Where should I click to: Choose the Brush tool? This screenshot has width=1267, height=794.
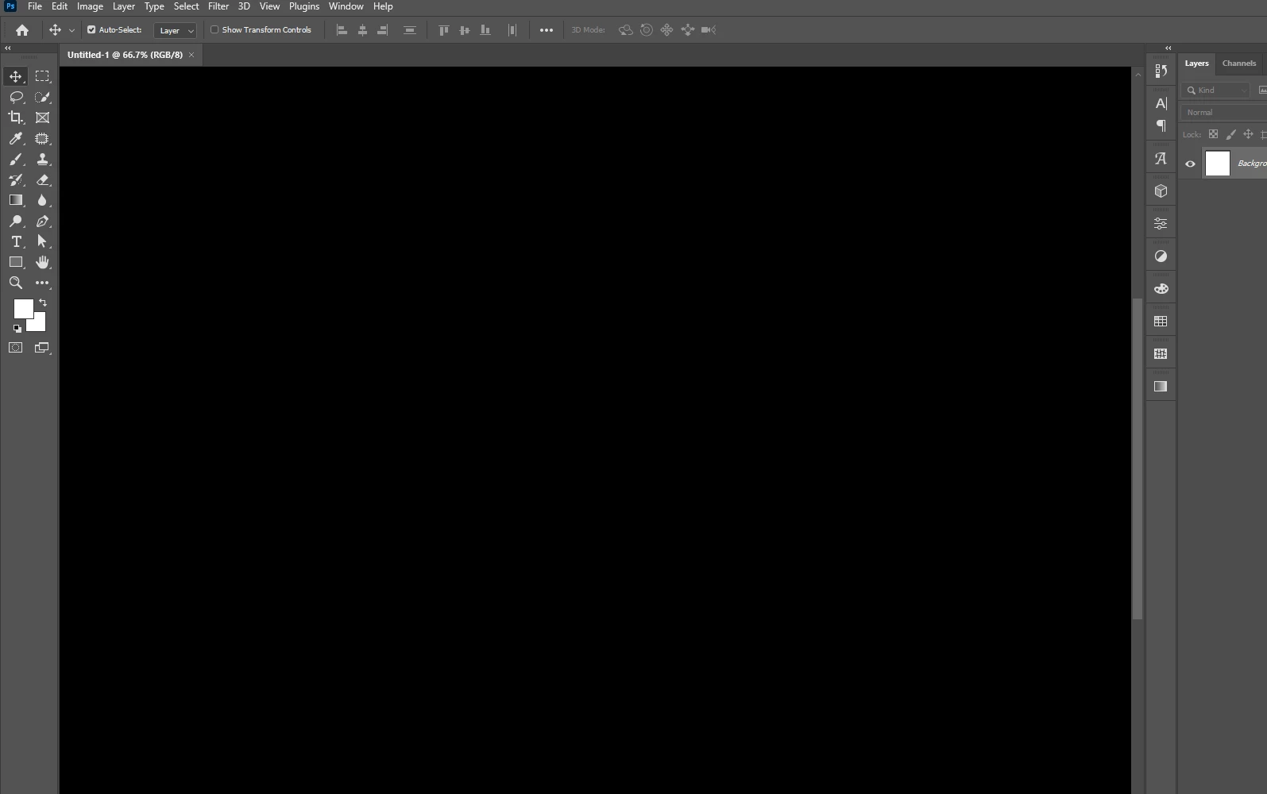coord(16,159)
